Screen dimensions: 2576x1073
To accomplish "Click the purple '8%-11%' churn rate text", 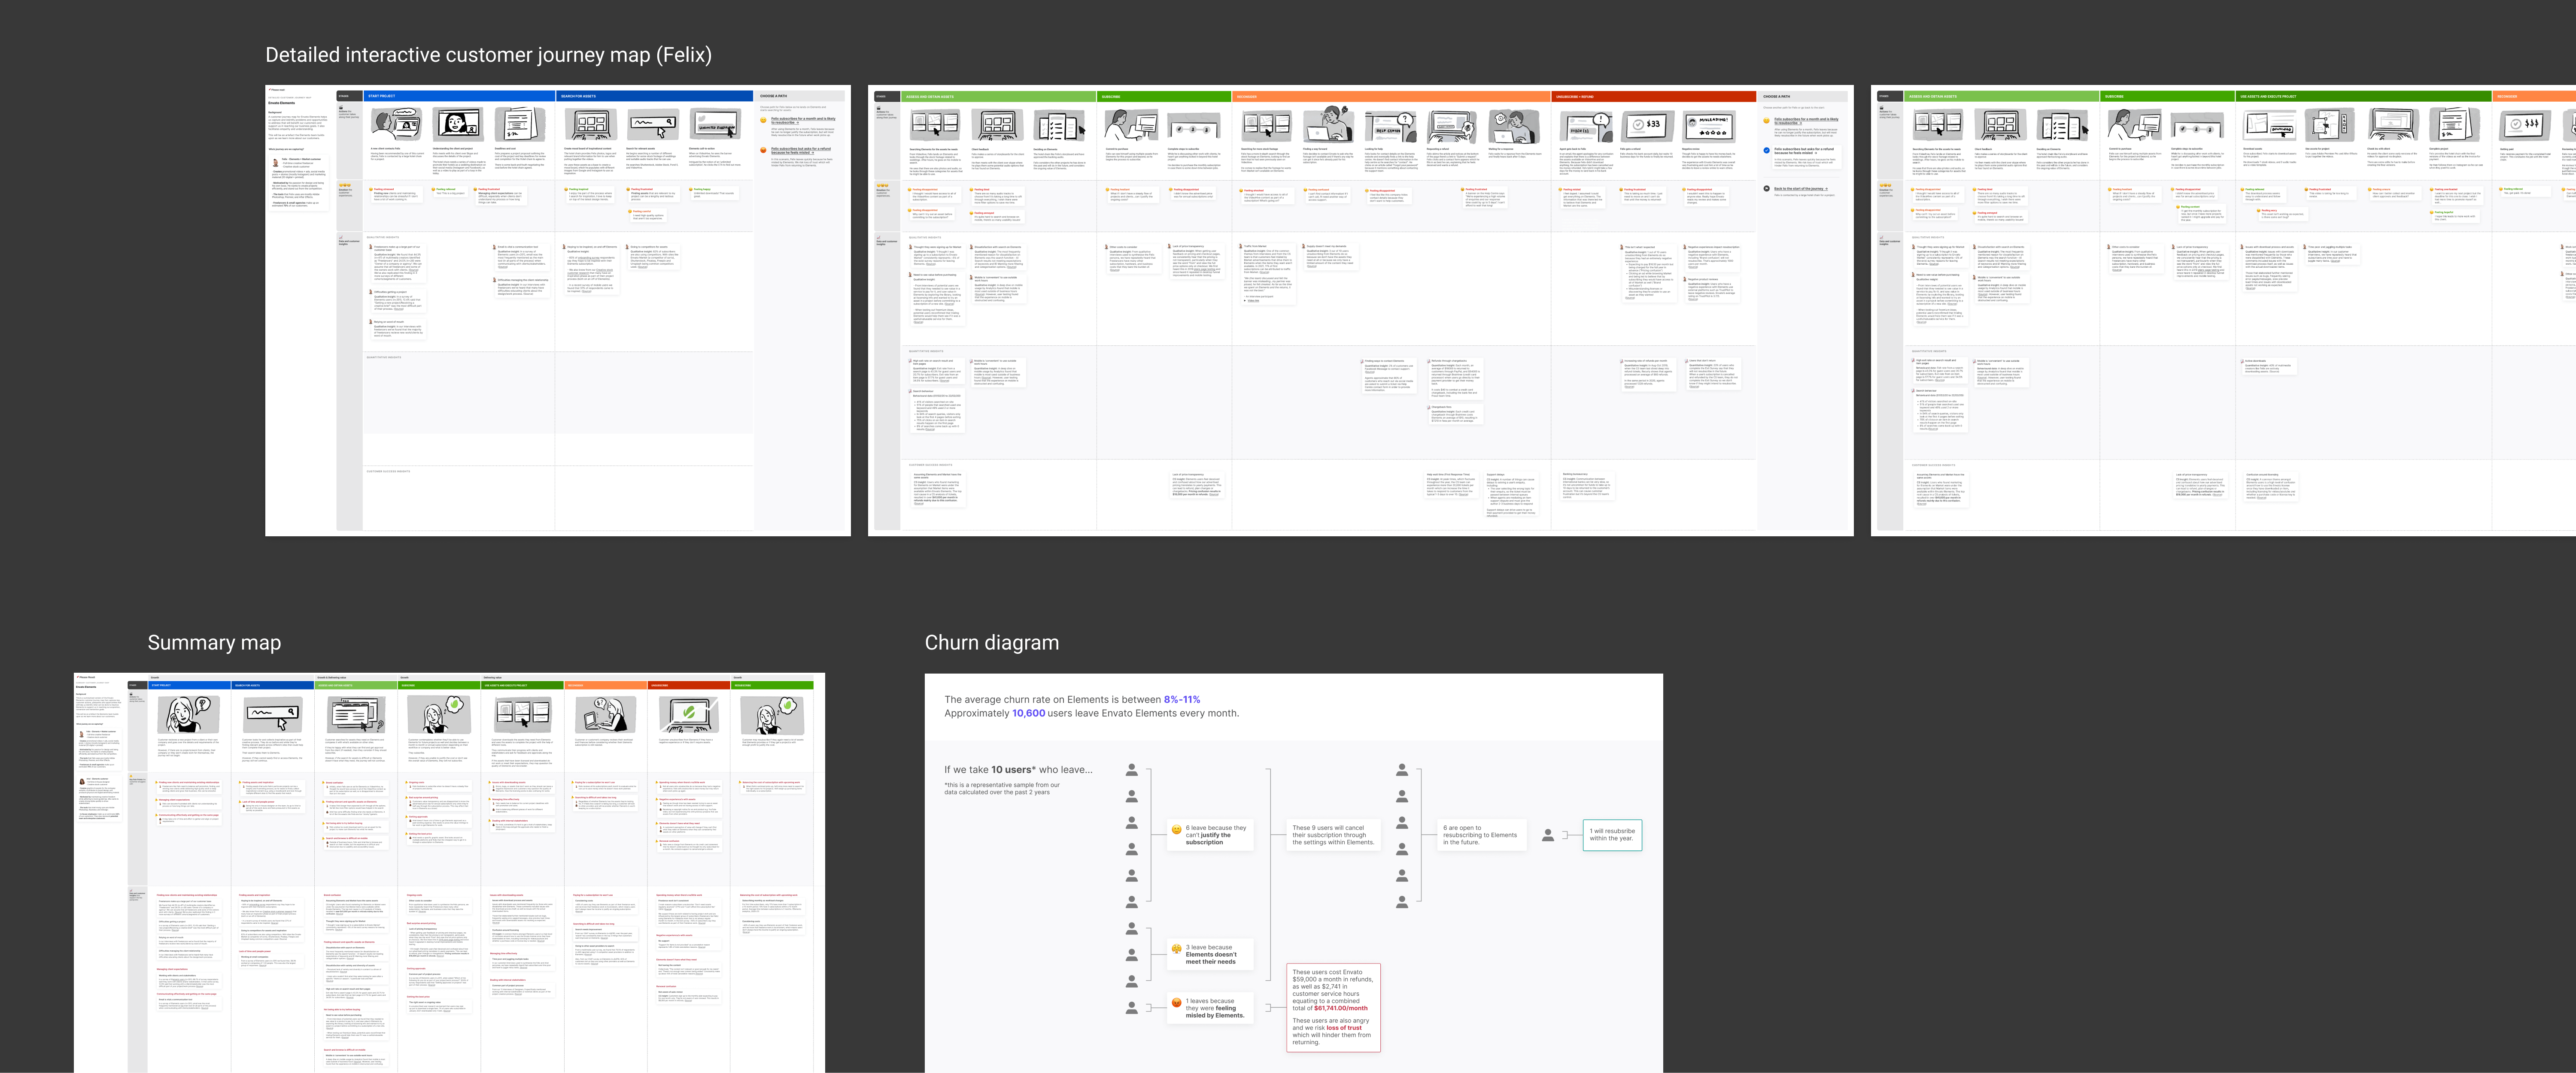I will coord(1181,699).
